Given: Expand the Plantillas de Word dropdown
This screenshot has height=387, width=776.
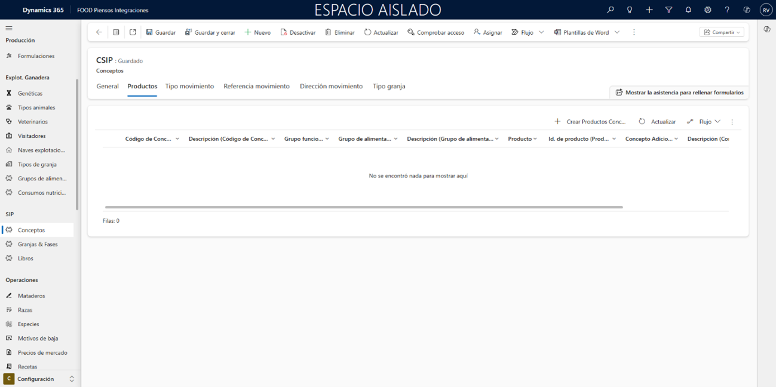Looking at the screenshot, I should pyautogui.click(x=617, y=32).
